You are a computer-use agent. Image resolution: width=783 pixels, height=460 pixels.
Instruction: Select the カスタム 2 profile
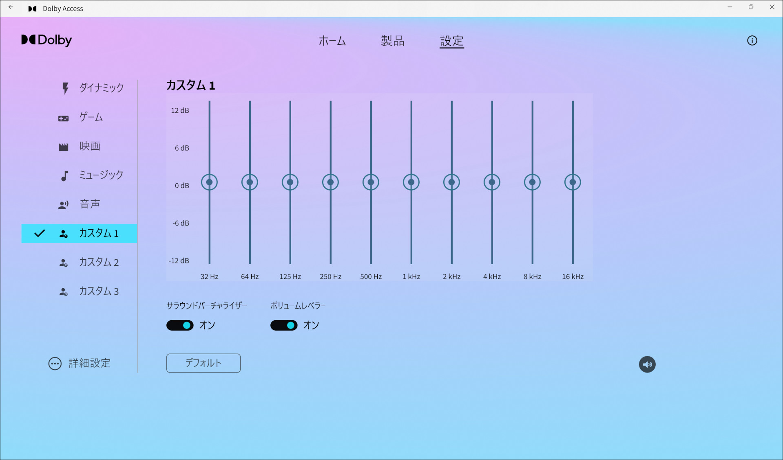coord(99,263)
